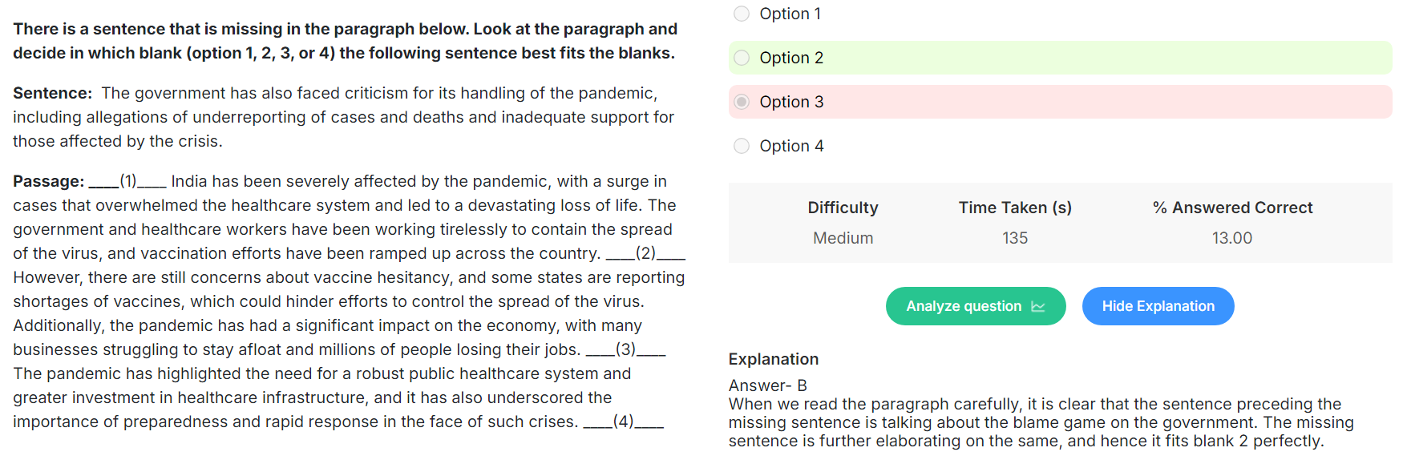Click the 13.00 percent value

coord(1232,238)
